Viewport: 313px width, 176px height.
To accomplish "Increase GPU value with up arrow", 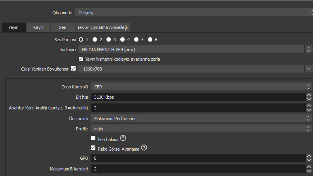I will [x=309, y=156].
